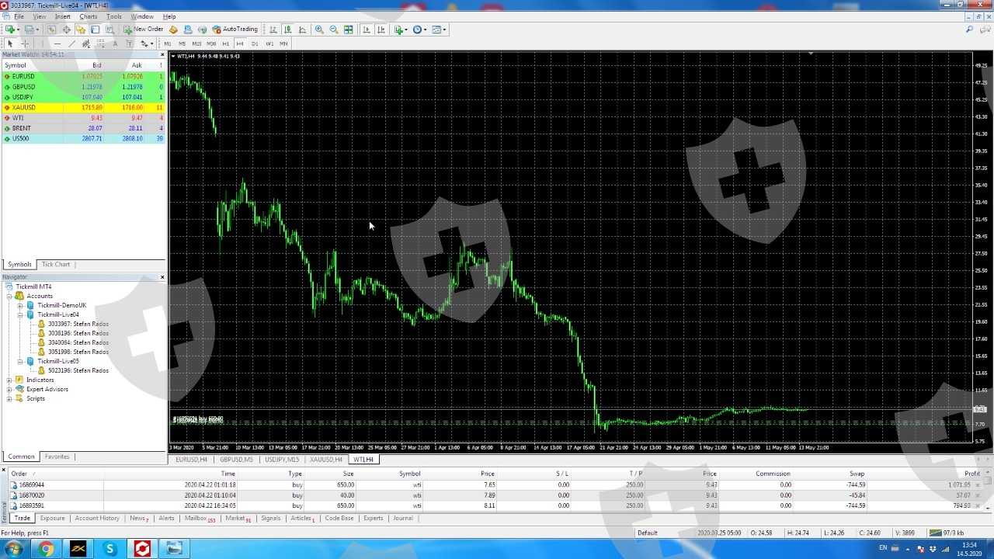Open the Strategy Tester toolbar icon
Viewport: 994px width, 559px height.
click(109, 30)
